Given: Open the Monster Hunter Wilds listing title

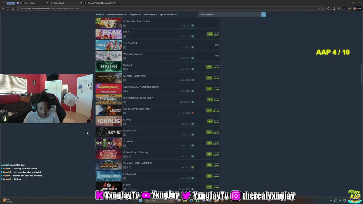Looking at the screenshot, I should tap(135, 76).
